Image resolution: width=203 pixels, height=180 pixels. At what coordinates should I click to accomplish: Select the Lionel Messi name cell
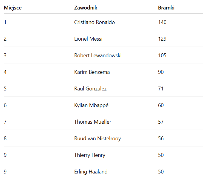(88, 39)
